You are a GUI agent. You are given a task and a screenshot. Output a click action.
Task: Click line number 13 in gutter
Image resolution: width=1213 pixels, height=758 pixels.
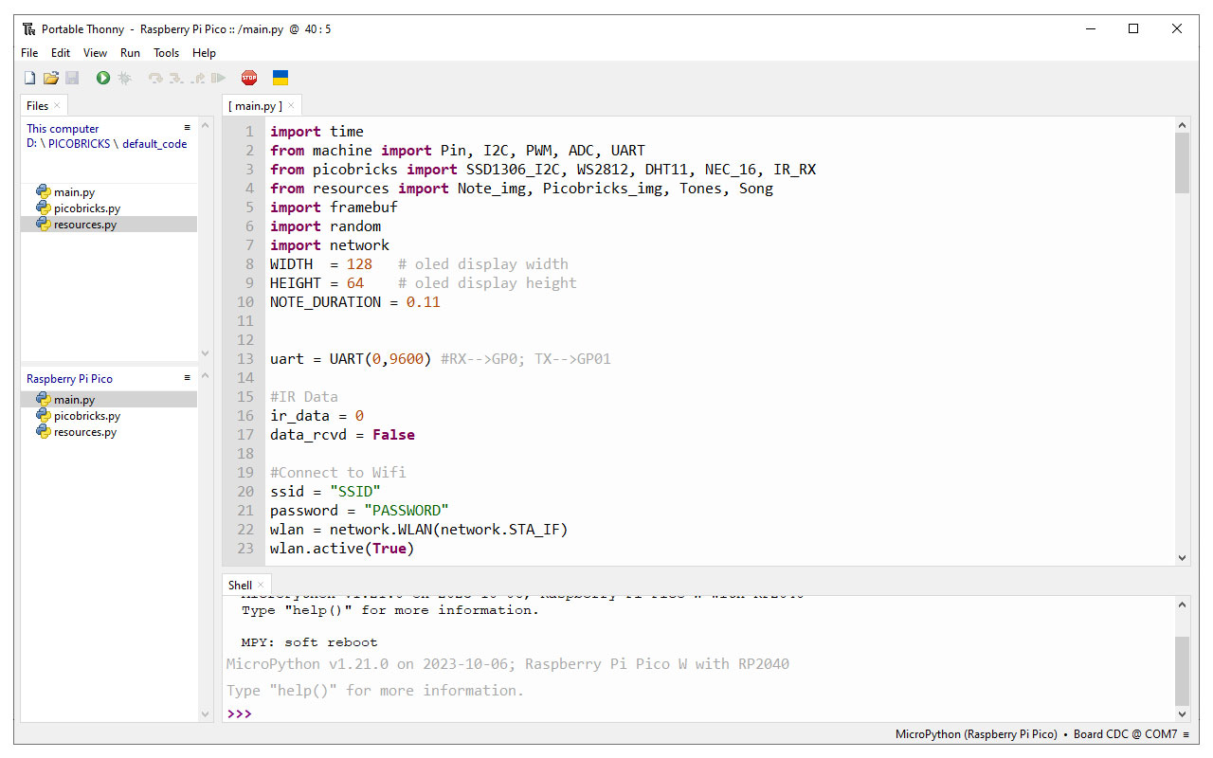pyautogui.click(x=245, y=359)
